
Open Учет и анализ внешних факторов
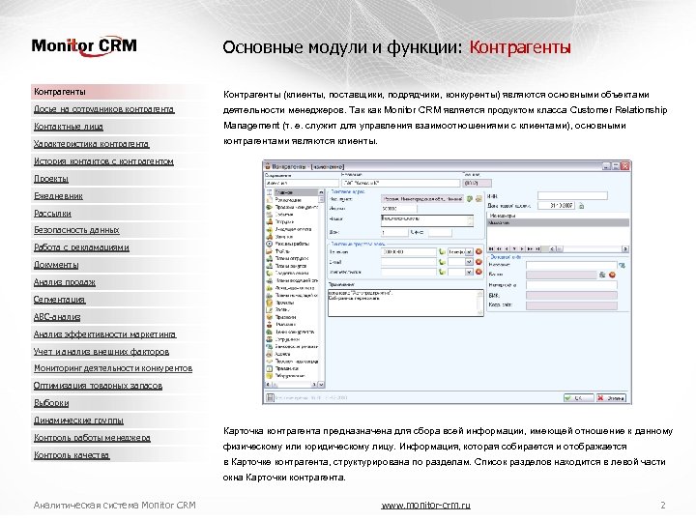pos(101,352)
